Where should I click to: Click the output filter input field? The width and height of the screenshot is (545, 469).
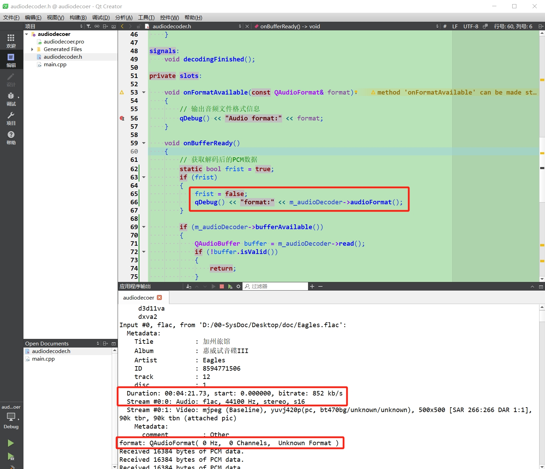click(x=275, y=286)
